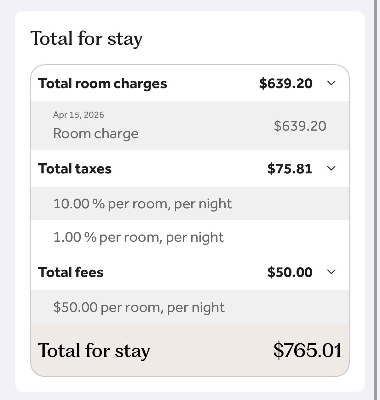Click the bottom Total for stay label
Viewport: 380px width, 400px height.
pyautogui.click(x=94, y=350)
